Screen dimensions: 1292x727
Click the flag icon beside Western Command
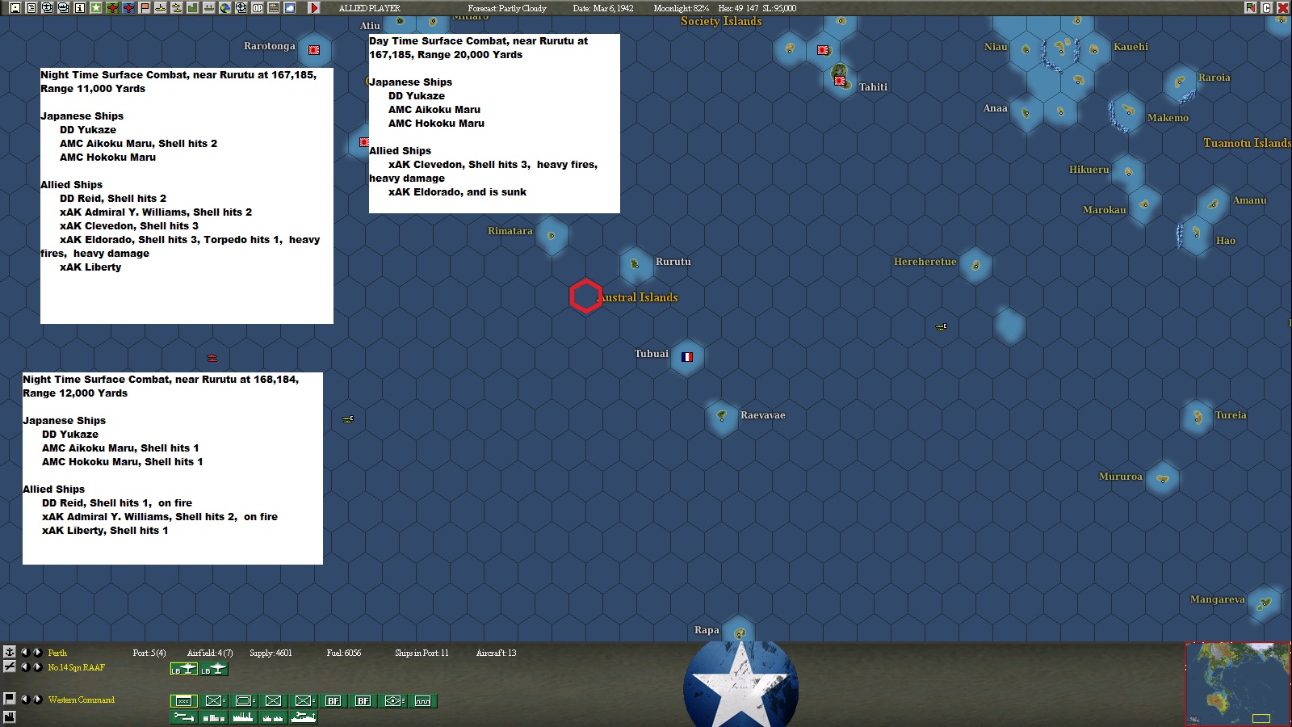click(x=10, y=699)
